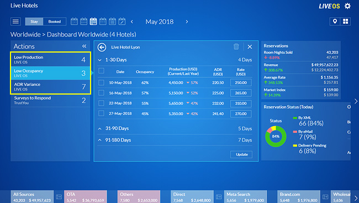Expand arrow icon next to All Sources
This screenshot has width=359, height=203.
click(59, 197)
